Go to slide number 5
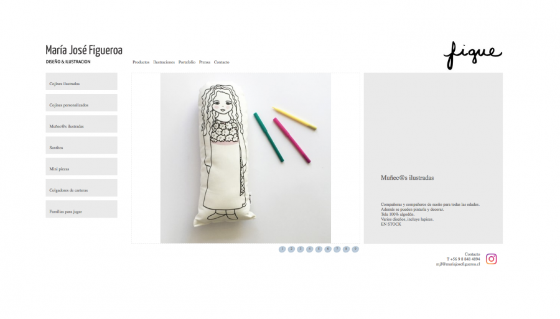 point(319,249)
